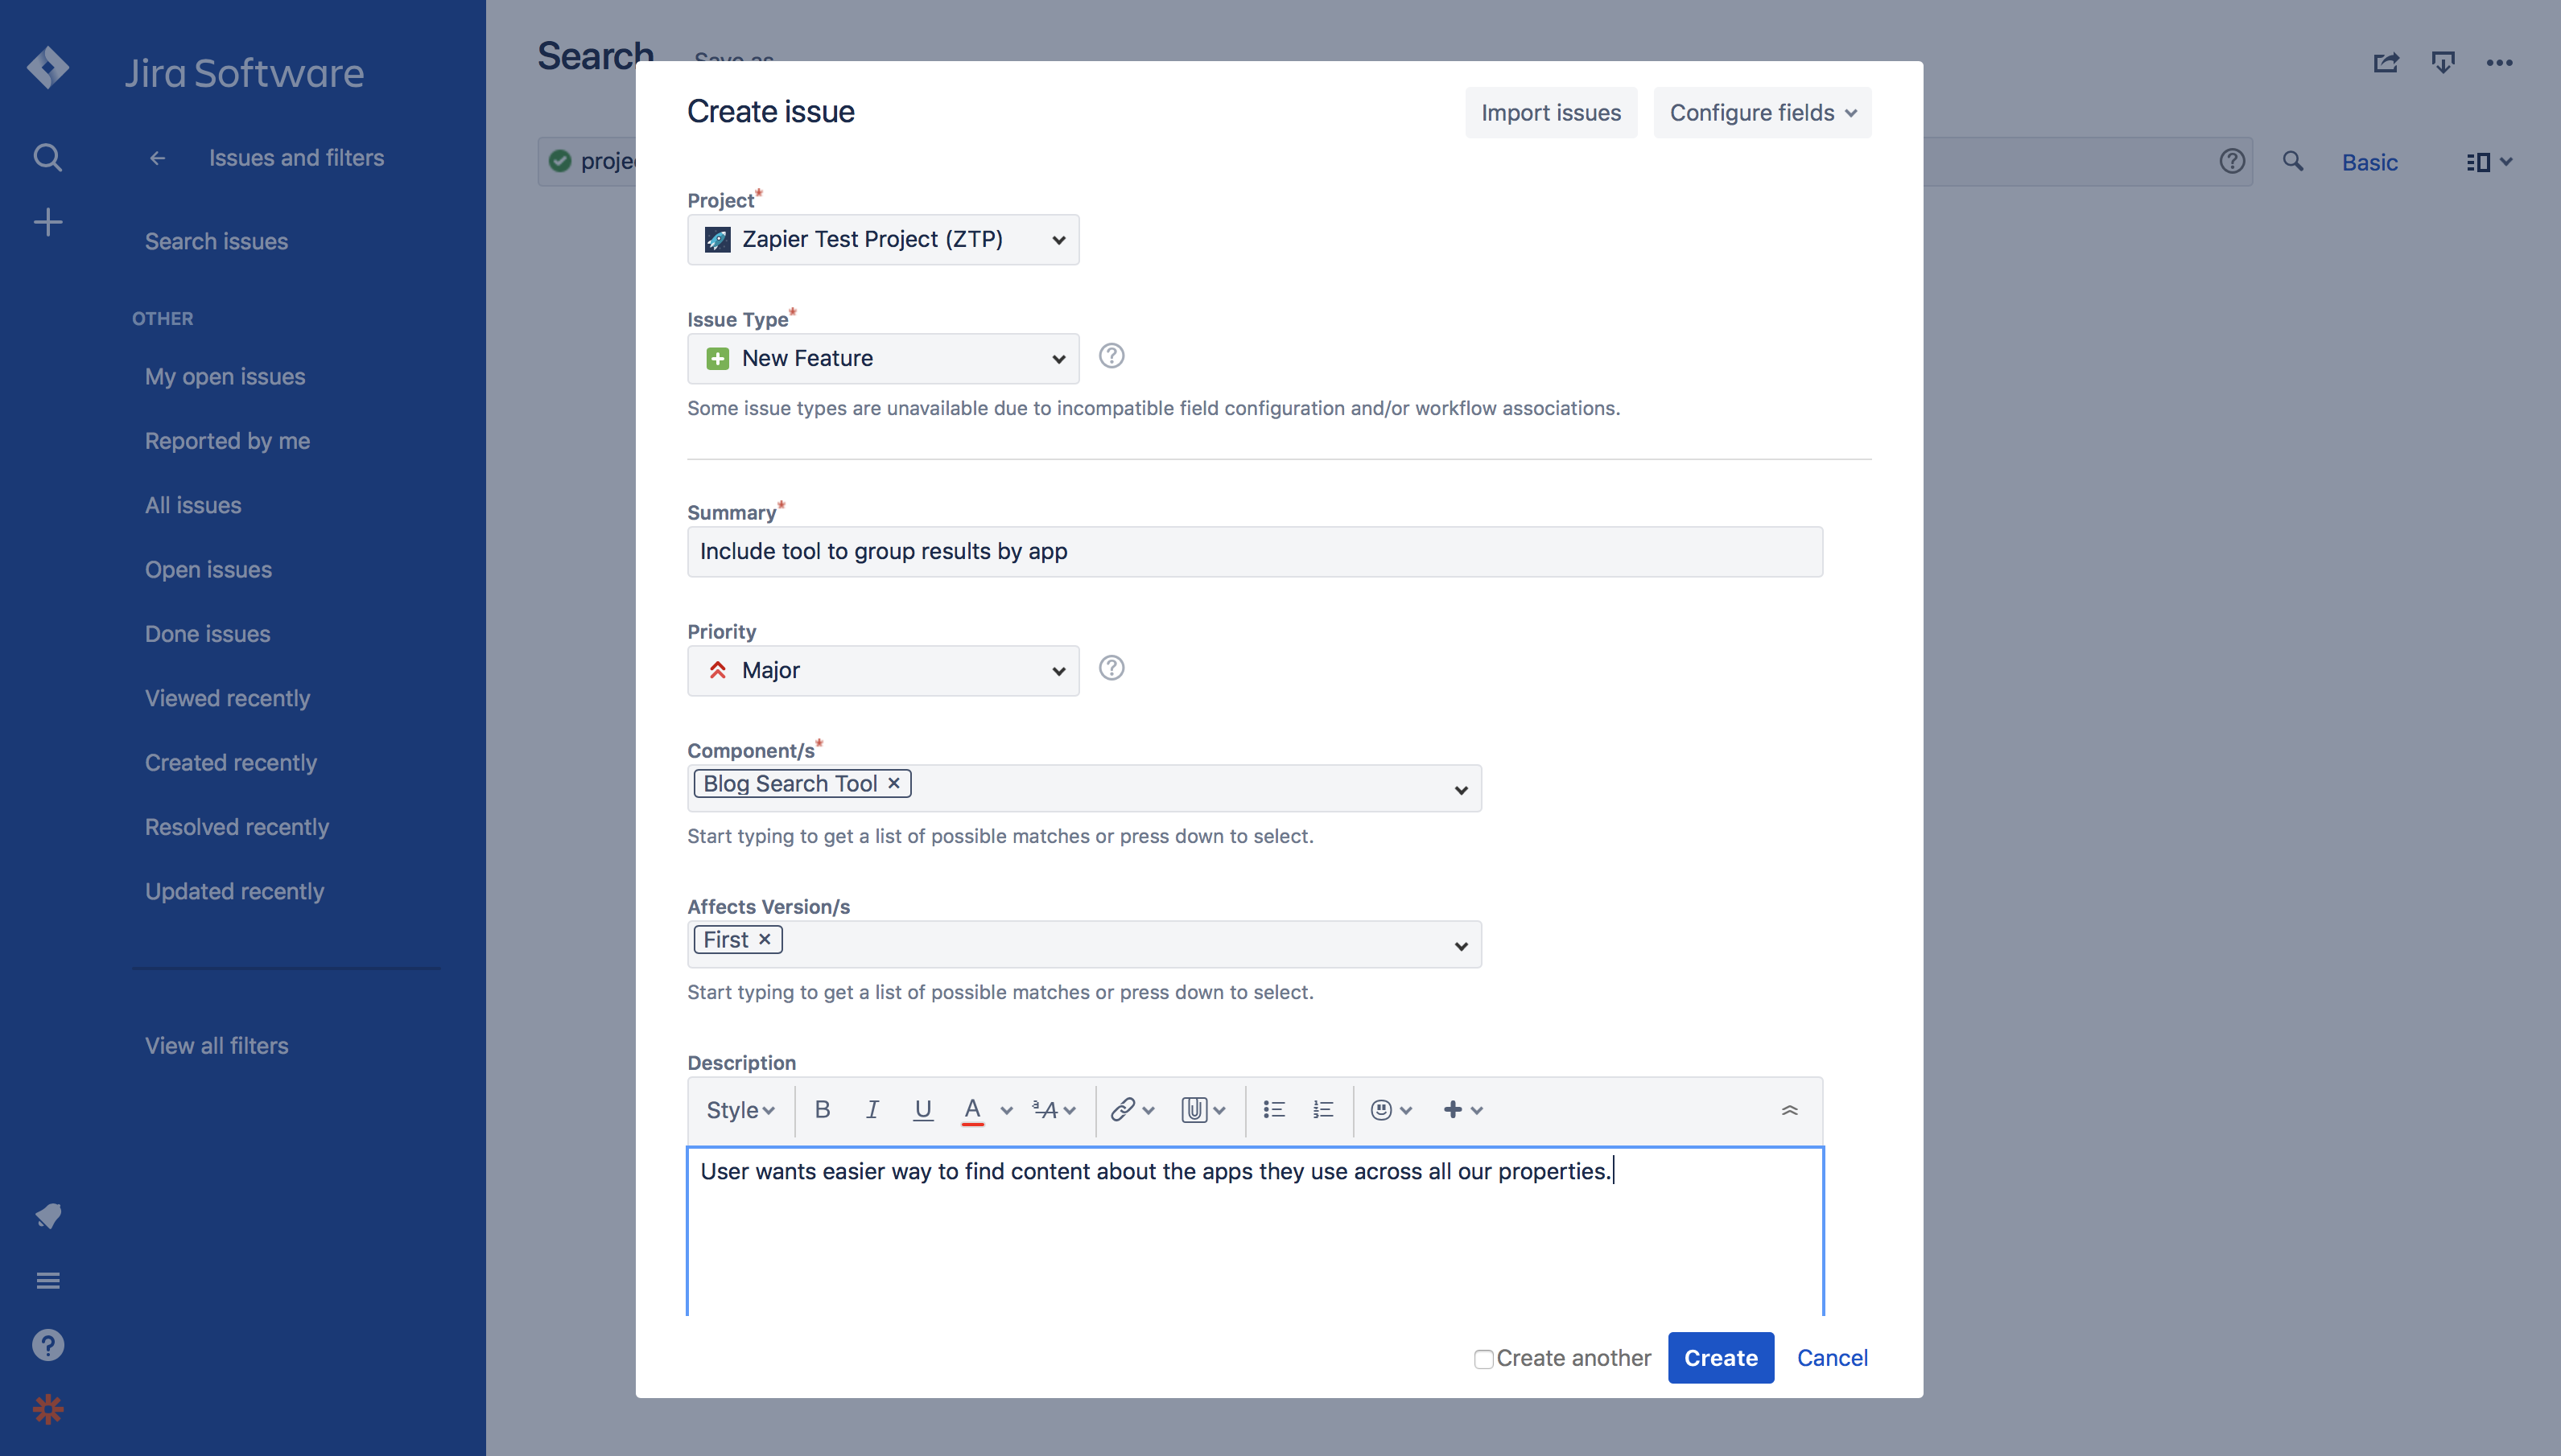The width and height of the screenshot is (2561, 1456).
Task: Open the Issue Type dropdown
Action: [882, 358]
